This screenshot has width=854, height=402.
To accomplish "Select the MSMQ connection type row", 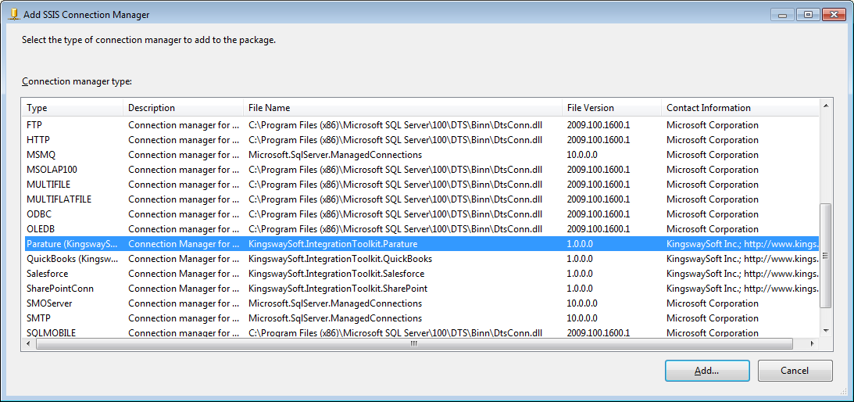I will 420,154.
